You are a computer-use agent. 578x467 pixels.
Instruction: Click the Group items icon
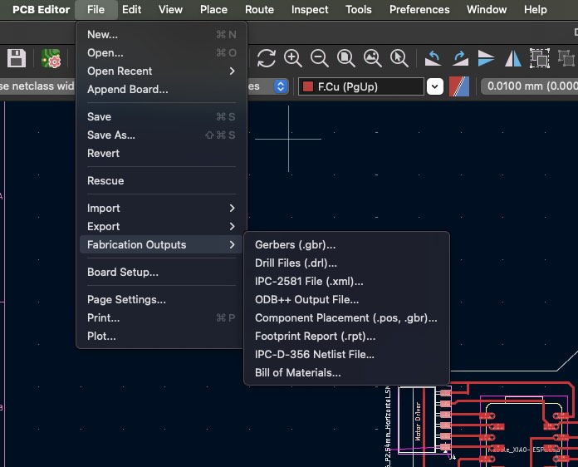click(540, 58)
